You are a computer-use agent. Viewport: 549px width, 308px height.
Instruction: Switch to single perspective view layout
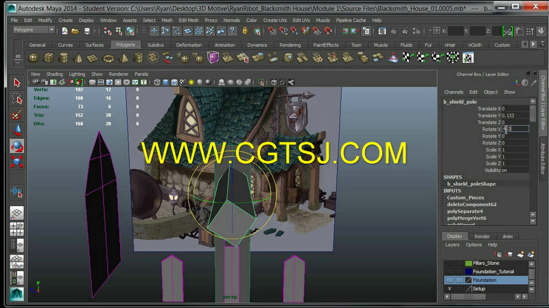click(x=16, y=213)
